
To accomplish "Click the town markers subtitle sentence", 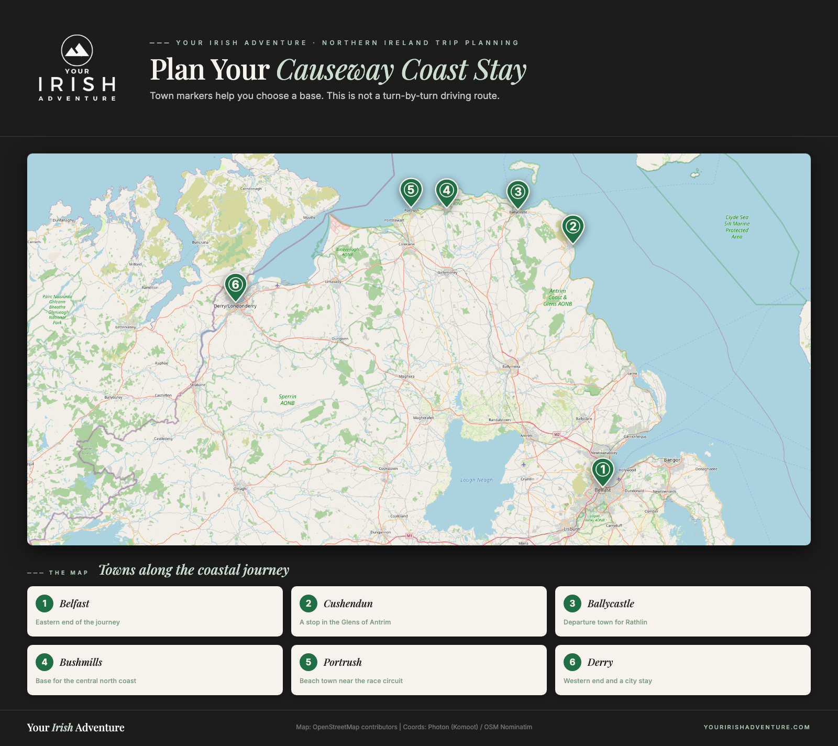I will pyautogui.click(x=325, y=96).
